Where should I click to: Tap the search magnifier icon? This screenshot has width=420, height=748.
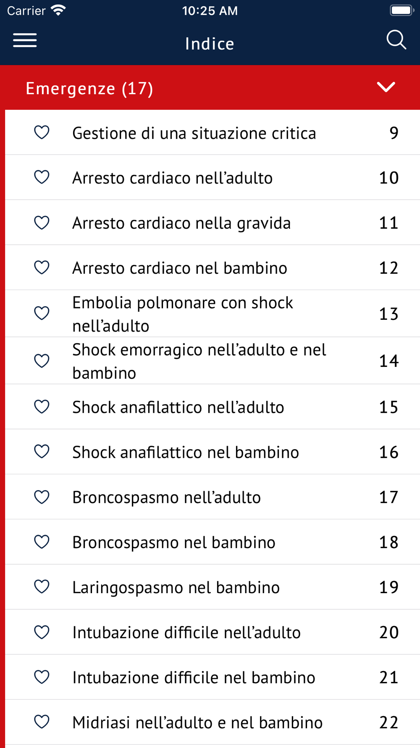pos(396,40)
